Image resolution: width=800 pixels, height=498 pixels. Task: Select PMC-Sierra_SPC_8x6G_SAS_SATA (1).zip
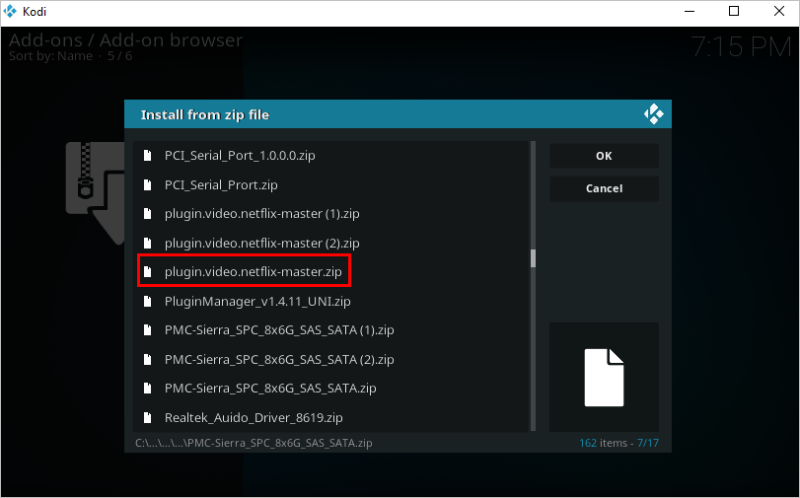[x=331, y=330]
